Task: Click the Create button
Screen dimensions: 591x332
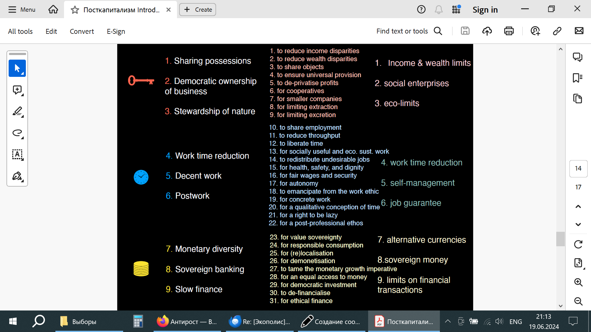Action: [198, 10]
